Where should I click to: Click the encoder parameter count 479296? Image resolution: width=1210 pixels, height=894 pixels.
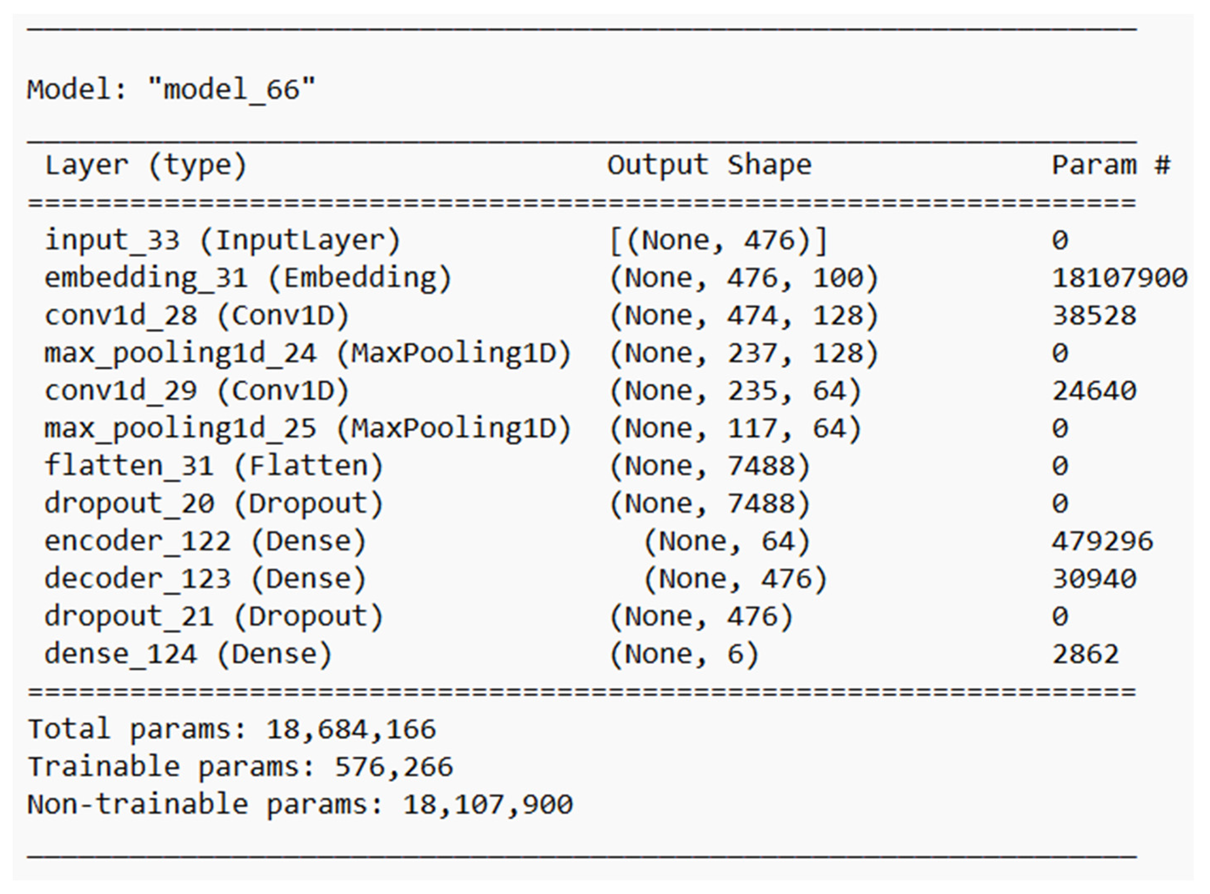click(x=1102, y=541)
